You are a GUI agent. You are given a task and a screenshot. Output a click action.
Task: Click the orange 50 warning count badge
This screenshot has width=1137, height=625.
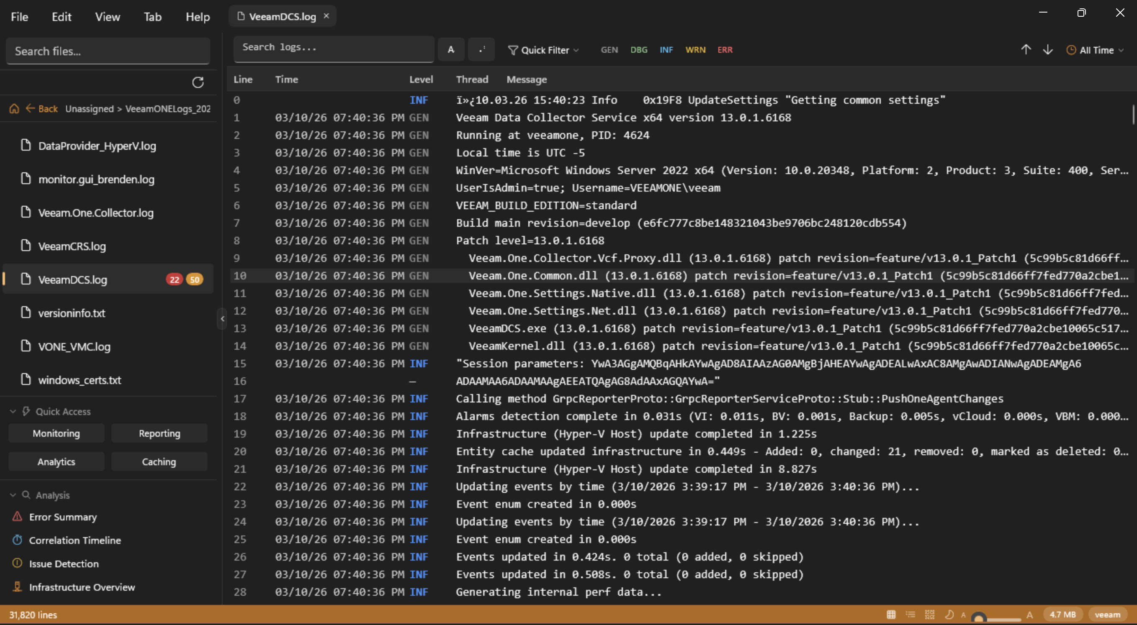point(195,279)
